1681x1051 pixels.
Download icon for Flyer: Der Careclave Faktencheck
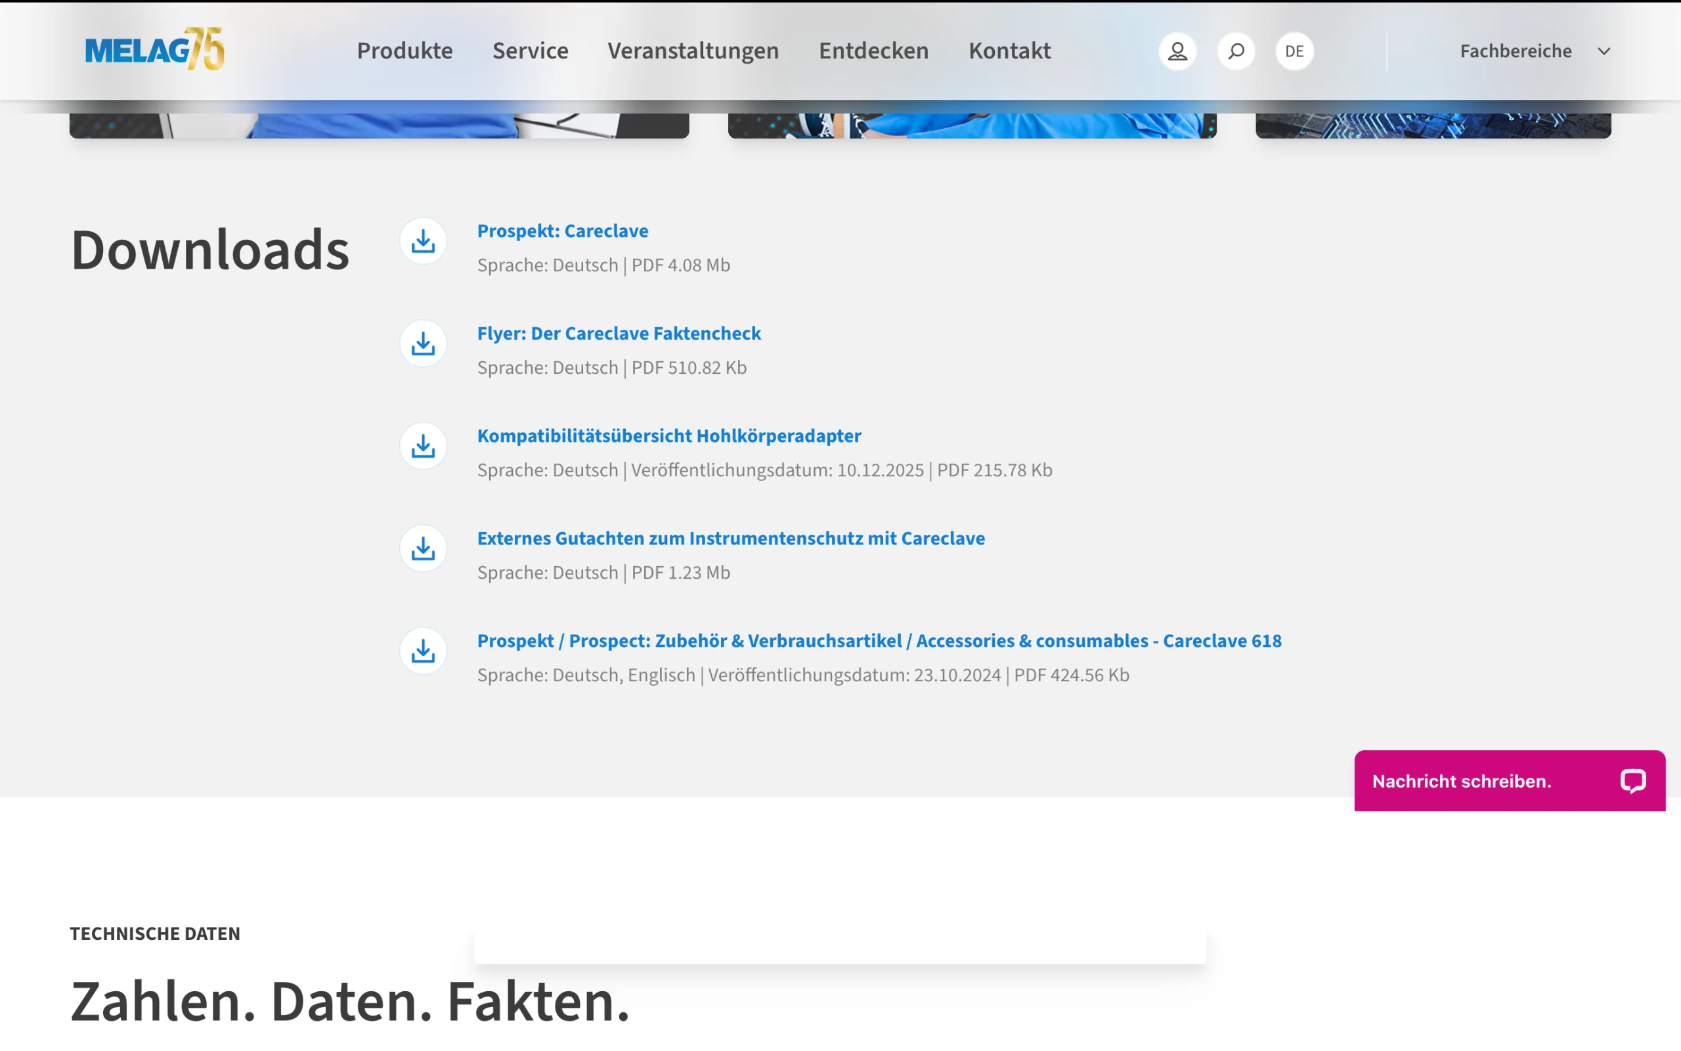tap(423, 344)
